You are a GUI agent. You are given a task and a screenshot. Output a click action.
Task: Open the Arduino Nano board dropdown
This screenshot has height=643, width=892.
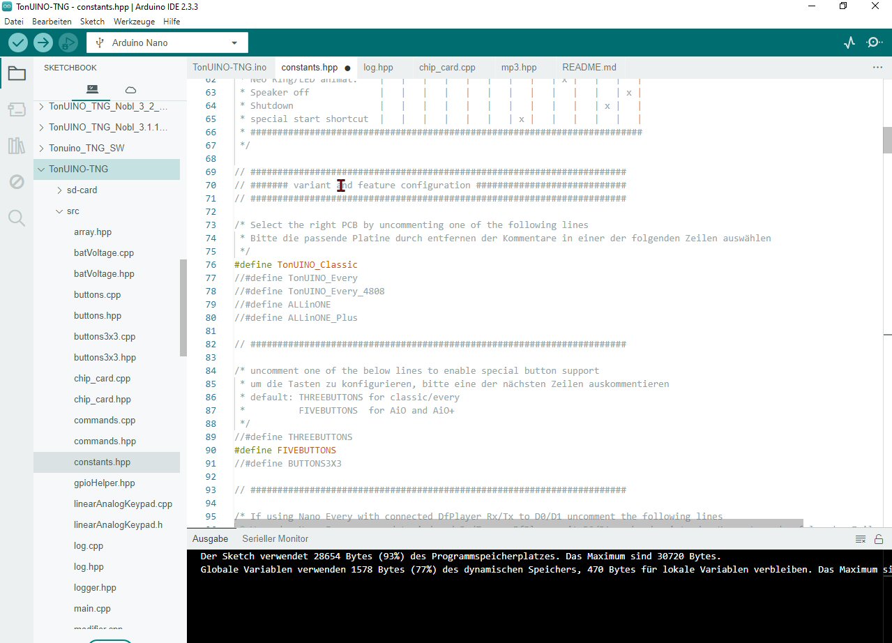click(x=167, y=43)
